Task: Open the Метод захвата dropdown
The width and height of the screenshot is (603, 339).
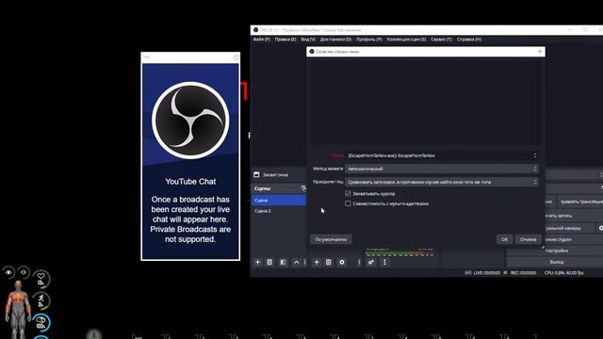Action: click(x=442, y=169)
